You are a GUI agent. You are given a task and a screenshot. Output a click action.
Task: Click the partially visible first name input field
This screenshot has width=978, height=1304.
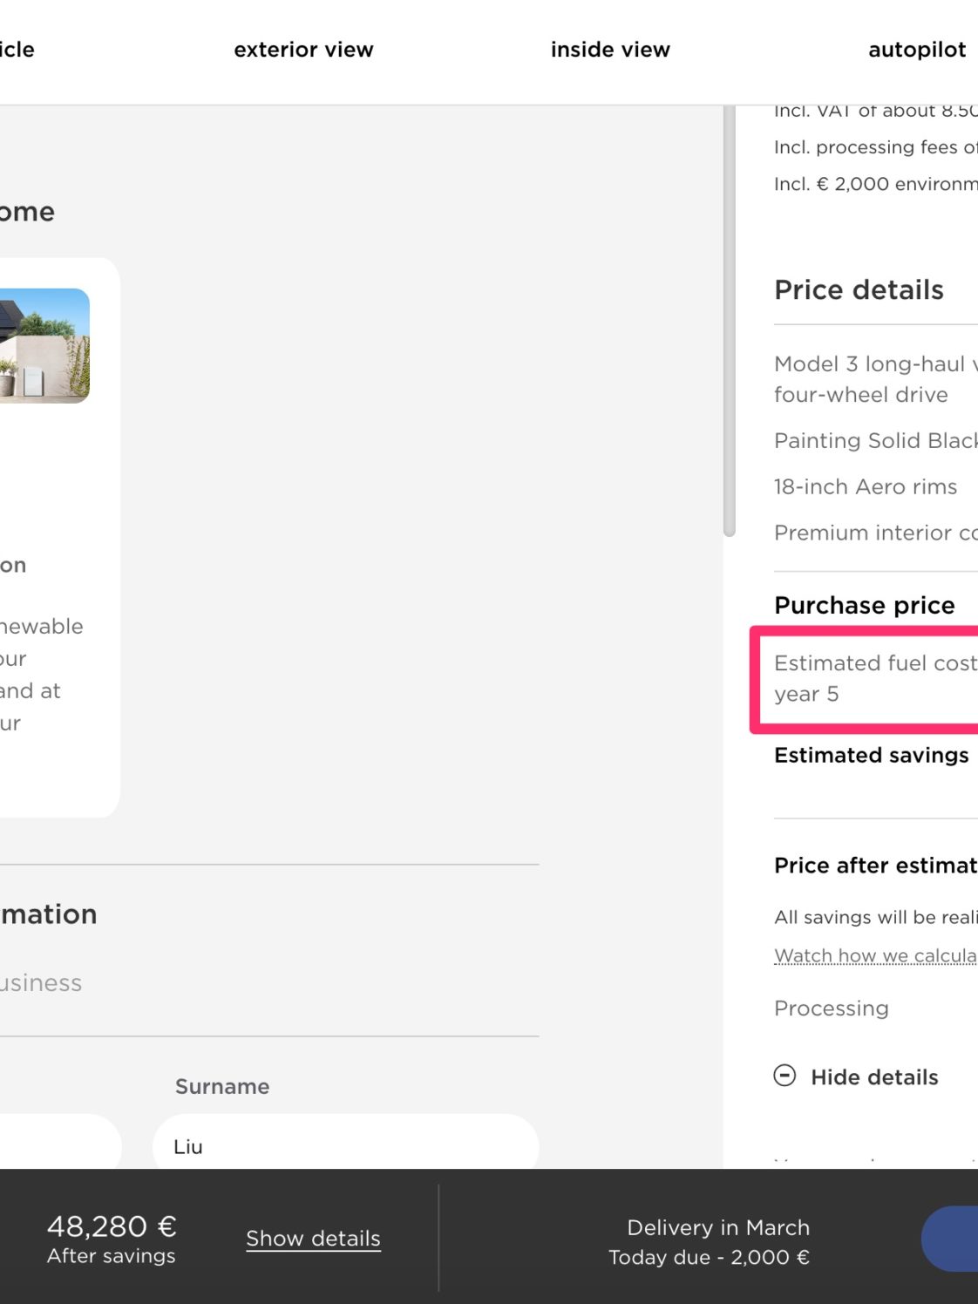pyautogui.click(x=60, y=1142)
